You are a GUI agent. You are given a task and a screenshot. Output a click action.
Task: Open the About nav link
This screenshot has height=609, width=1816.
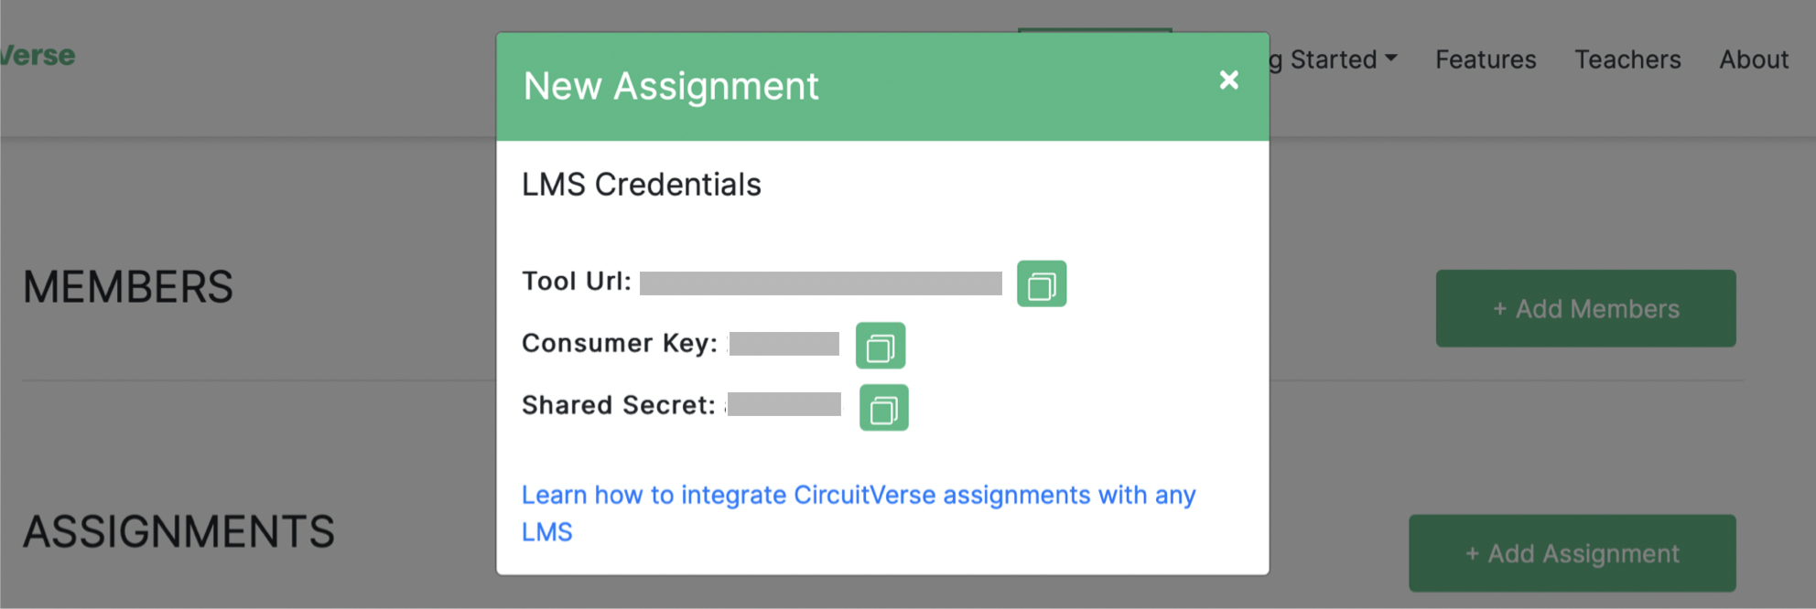coord(1754,59)
